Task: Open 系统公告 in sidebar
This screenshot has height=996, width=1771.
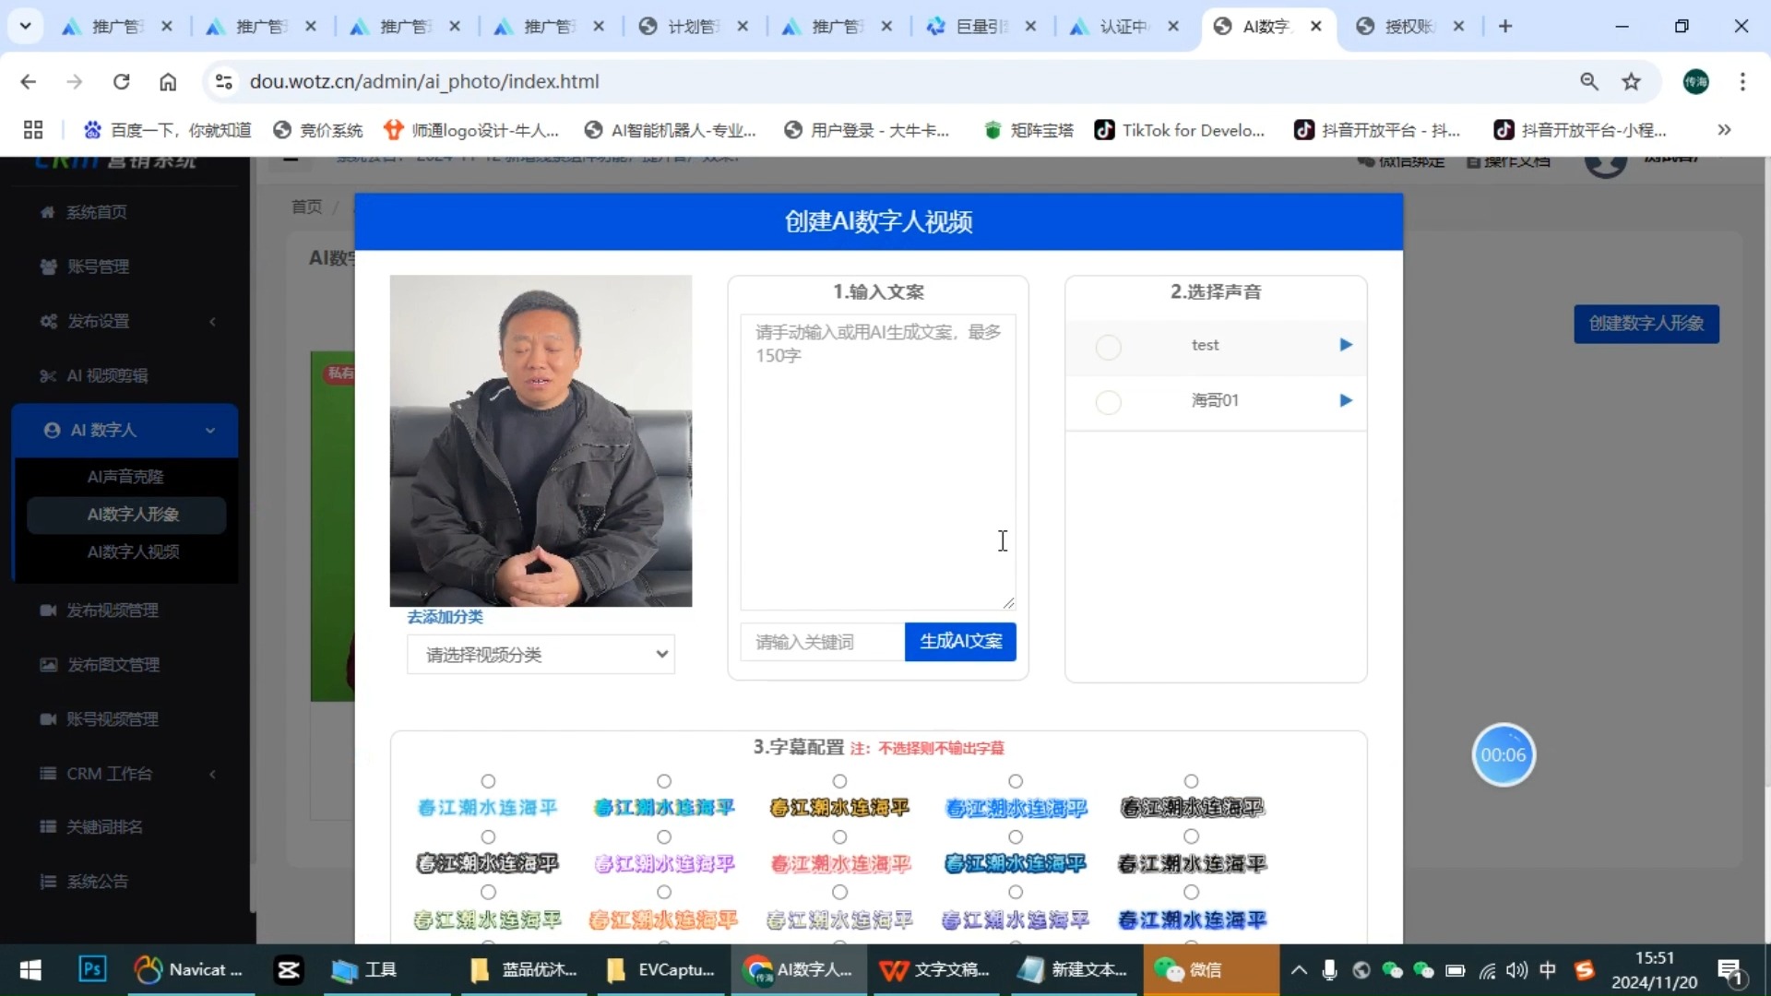Action: pyautogui.click(x=96, y=882)
